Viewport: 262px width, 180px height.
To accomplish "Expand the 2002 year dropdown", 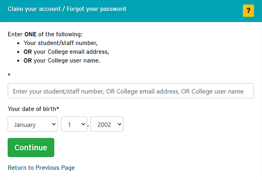I will pyautogui.click(x=107, y=124).
